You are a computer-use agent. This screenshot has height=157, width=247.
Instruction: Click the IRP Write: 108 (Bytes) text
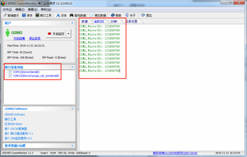pyautogui.click(x=20, y=57)
